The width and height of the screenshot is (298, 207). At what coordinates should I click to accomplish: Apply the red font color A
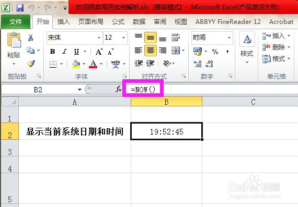(x=93, y=64)
